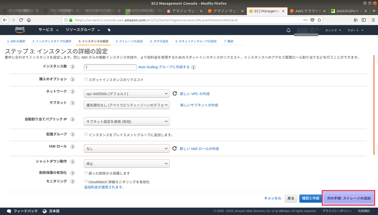
Task: Click Auto Scaling グループに作成する link
Action: tap(164, 67)
